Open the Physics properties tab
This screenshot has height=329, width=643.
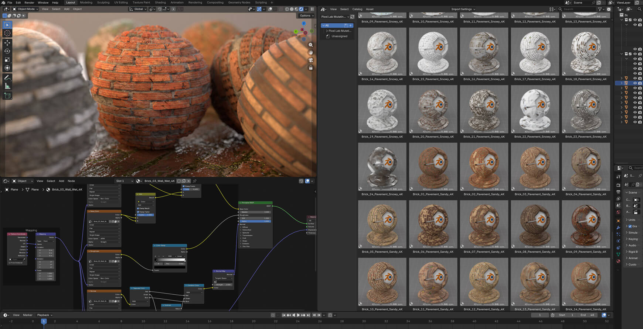(x=618, y=241)
